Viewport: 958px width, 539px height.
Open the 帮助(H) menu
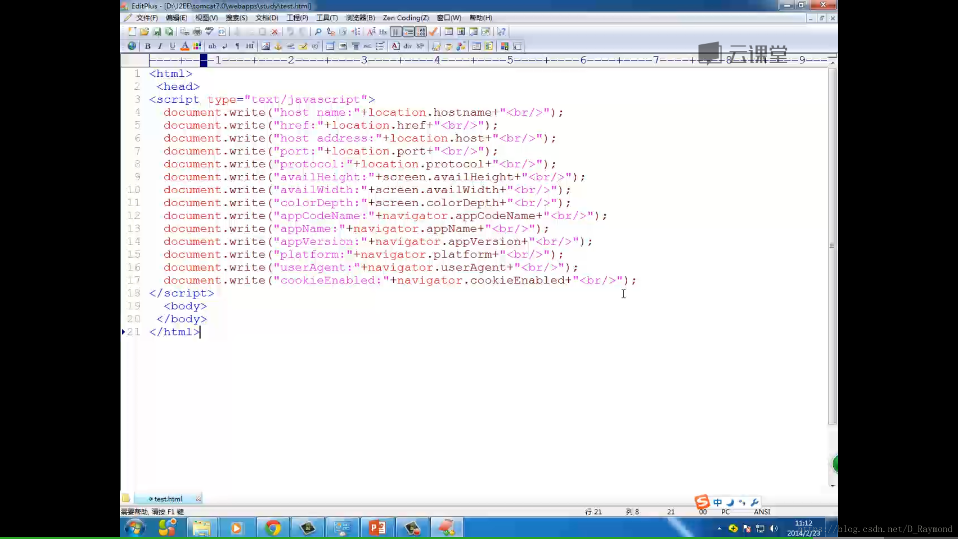pyautogui.click(x=480, y=17)
